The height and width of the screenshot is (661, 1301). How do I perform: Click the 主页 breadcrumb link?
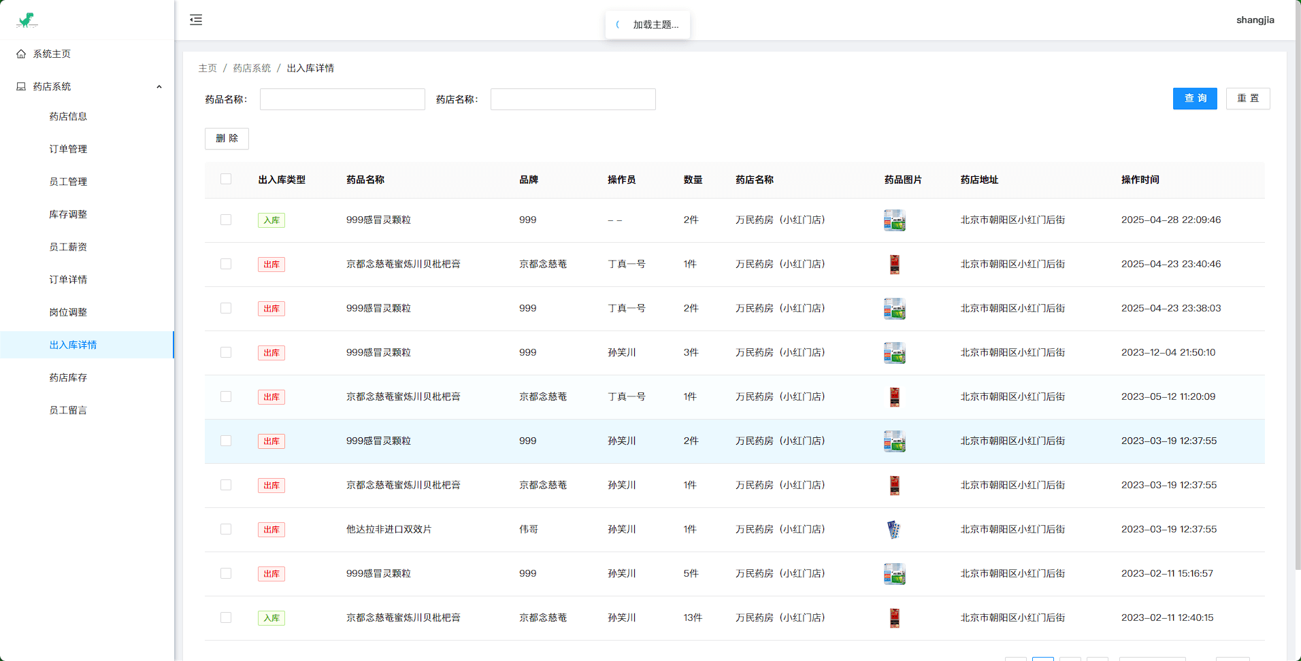click(x=208, y=68)
